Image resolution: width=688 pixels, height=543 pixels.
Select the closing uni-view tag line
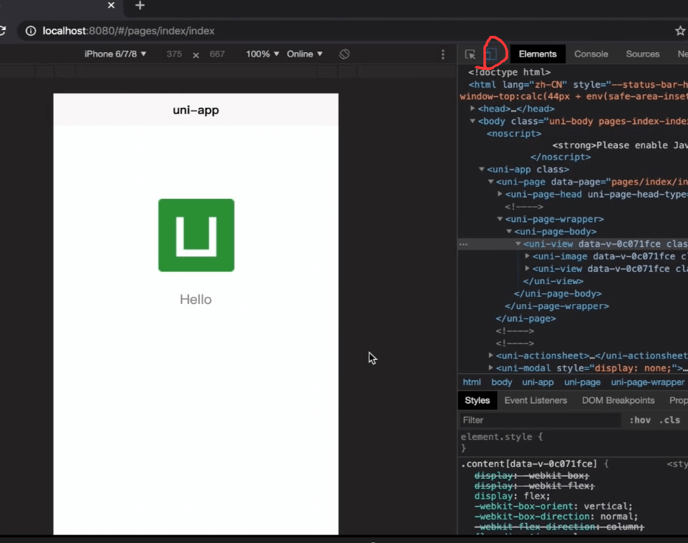[553, 281]
